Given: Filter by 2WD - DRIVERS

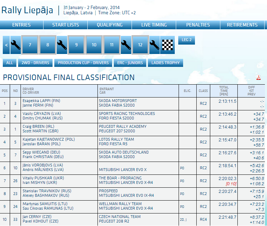Looking at the screenshot, I should [35, 63].
